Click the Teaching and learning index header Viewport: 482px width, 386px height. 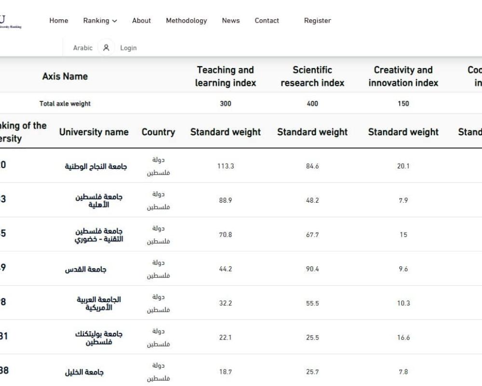[x=225, y=76]
